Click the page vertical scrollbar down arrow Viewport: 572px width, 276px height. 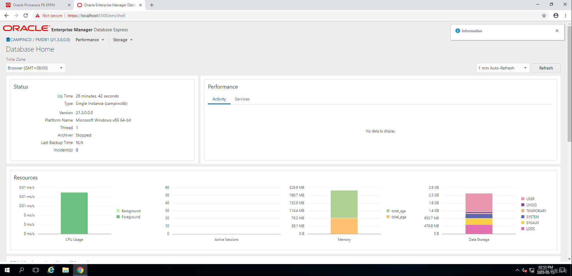pyautogui.click(x=570, y=259)
